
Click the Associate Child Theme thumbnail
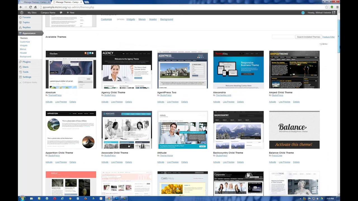(x=127, y=130)
